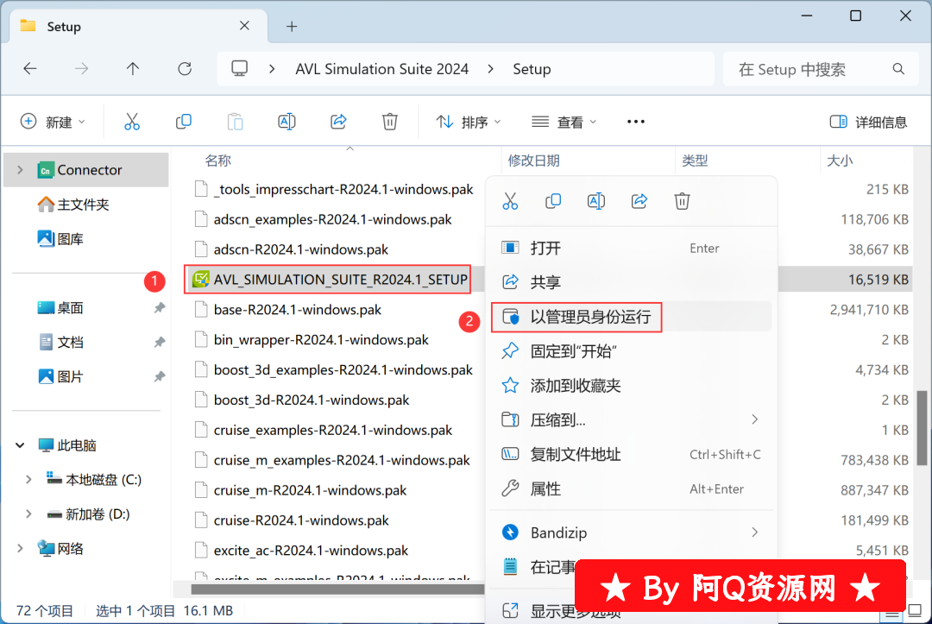
Task: Toggle the 详细信息 details pane
Action: [x=868, y=122]
